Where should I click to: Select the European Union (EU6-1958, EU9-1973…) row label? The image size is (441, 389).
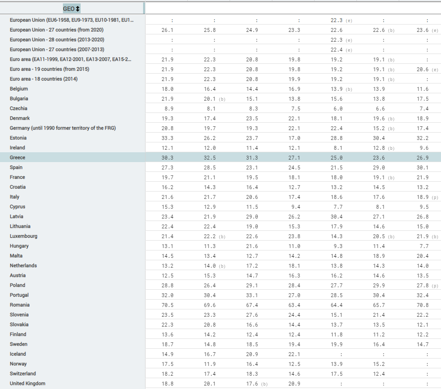click(x=72, y=20)
